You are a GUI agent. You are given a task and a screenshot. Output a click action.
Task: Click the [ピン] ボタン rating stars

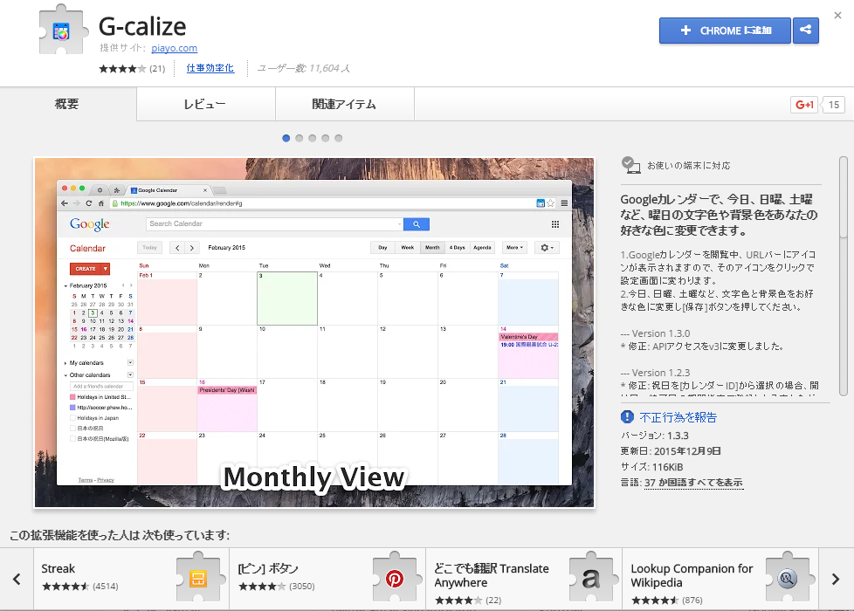click(x=262, y=587)
